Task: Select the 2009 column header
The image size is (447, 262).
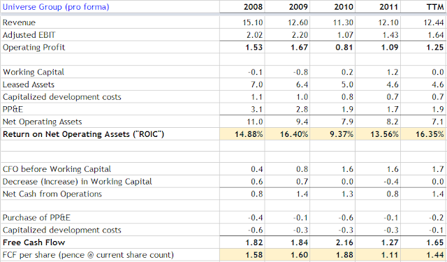Action: [x=298, y=7]
